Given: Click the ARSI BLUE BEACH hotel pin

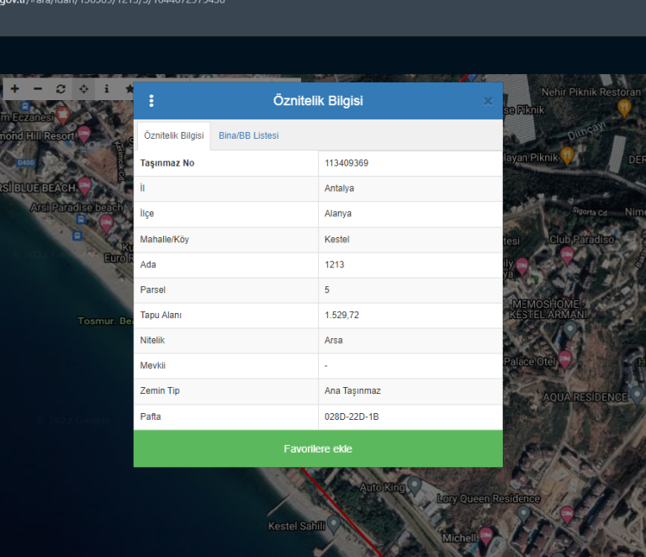Looking at the screenshot, I should coord(85,187).
